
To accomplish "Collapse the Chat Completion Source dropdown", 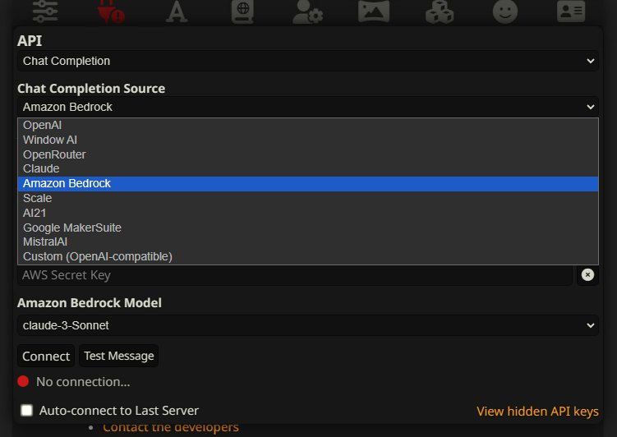I will click(308, 107).
